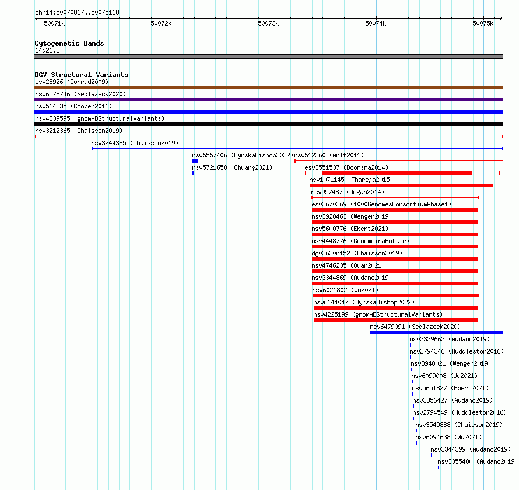This screenshot has height=490, width=519.
Task: Open nsv6094638 (Wu2021) label
Action: click(x=448, y=437)
